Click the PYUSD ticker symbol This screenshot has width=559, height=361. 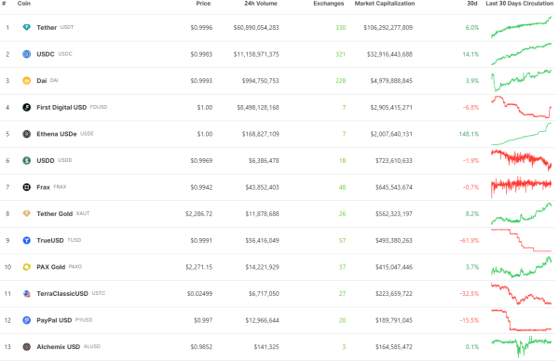coord(84,320)
